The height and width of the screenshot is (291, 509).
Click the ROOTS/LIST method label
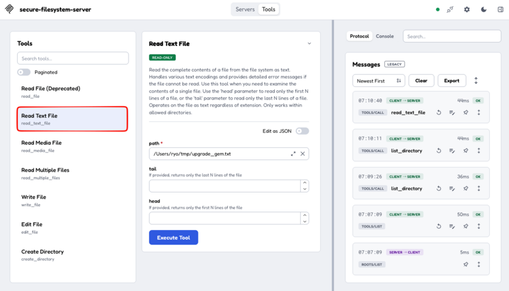[x=372, y=264]
